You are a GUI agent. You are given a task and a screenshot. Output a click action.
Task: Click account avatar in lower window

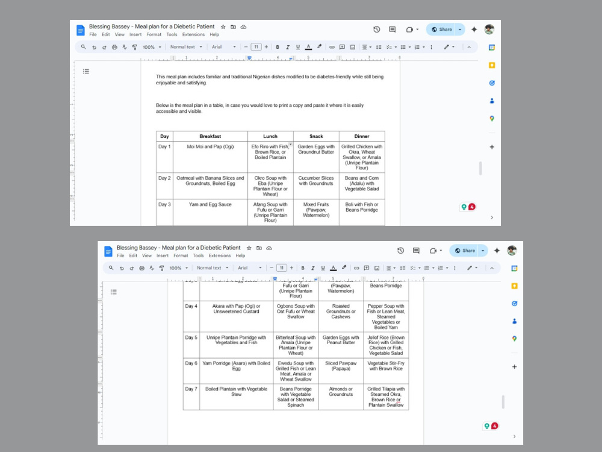tap(512, 251)
